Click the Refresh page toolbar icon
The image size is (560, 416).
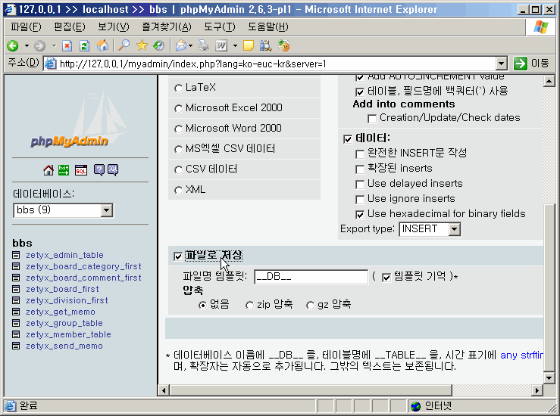tap(84, 45)
